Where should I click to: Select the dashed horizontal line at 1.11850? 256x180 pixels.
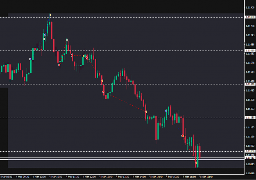[x=122, y=17]
